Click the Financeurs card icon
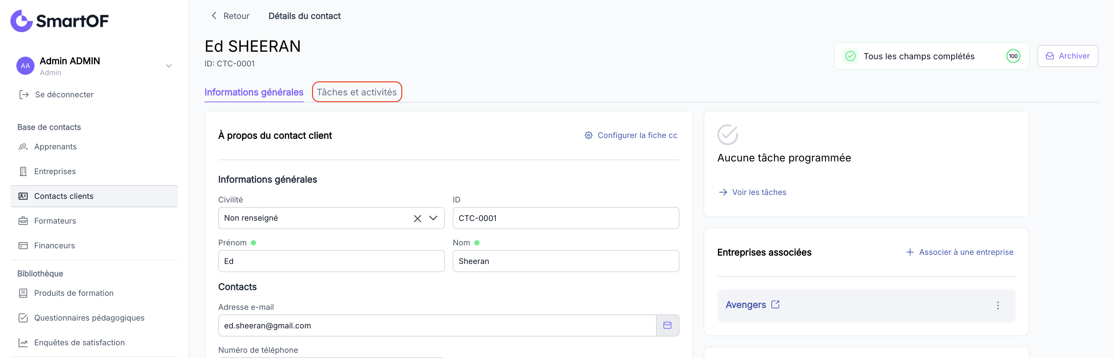This screenshot has width=1114, height=358. pyautogui.click(x=23, y=245)
